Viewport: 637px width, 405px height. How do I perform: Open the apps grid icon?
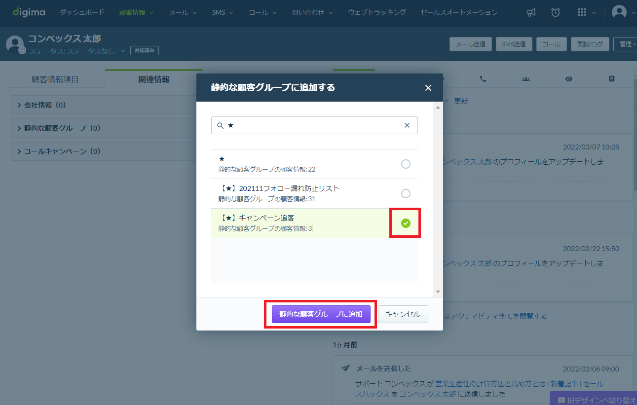click(x=582, y=13)
